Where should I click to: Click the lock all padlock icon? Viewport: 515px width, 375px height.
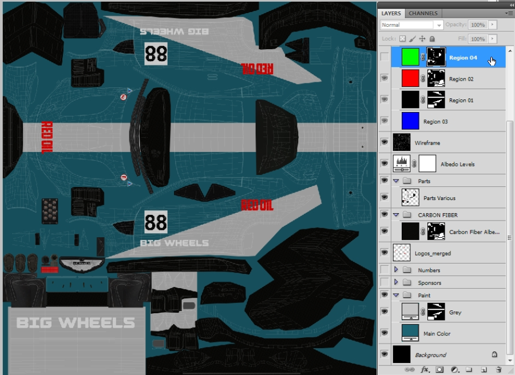[x=432, y=39]
